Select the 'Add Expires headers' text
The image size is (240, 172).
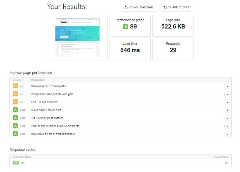tap(44, 102)
